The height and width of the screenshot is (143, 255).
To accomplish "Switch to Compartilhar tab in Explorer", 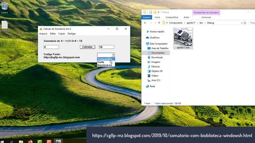I will tap(172, 17).
